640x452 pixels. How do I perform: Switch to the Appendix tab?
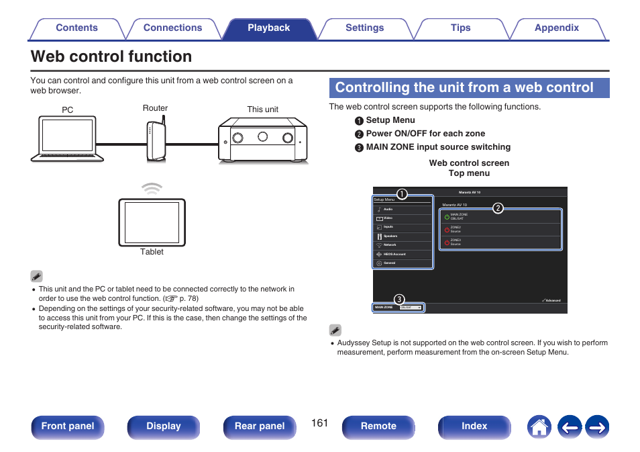tap(557, 28)
